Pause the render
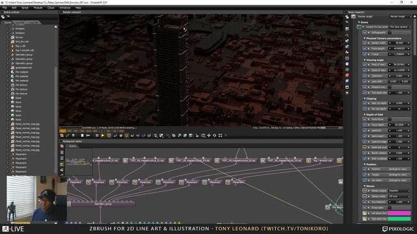The image size is (417, 234). pyautogui.click(x=97, y=136)
